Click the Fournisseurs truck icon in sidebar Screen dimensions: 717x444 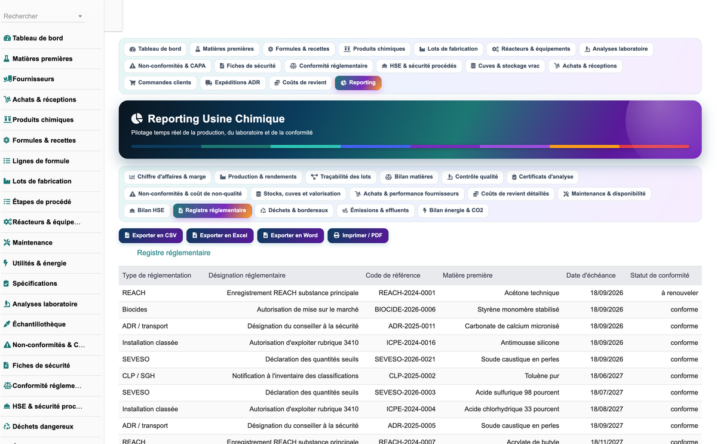[x=8, y=79]
